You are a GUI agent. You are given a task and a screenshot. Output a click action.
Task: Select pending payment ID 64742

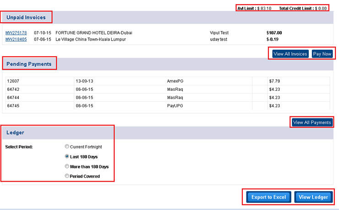click(13, 89)
